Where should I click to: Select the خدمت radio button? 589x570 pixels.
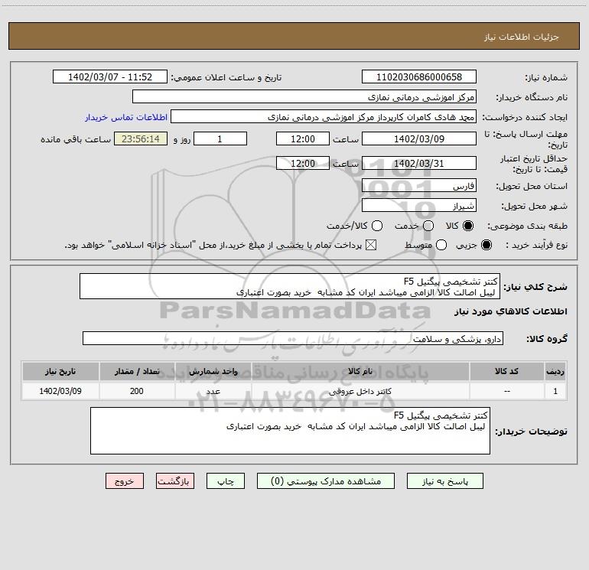(x=428, y=226)
